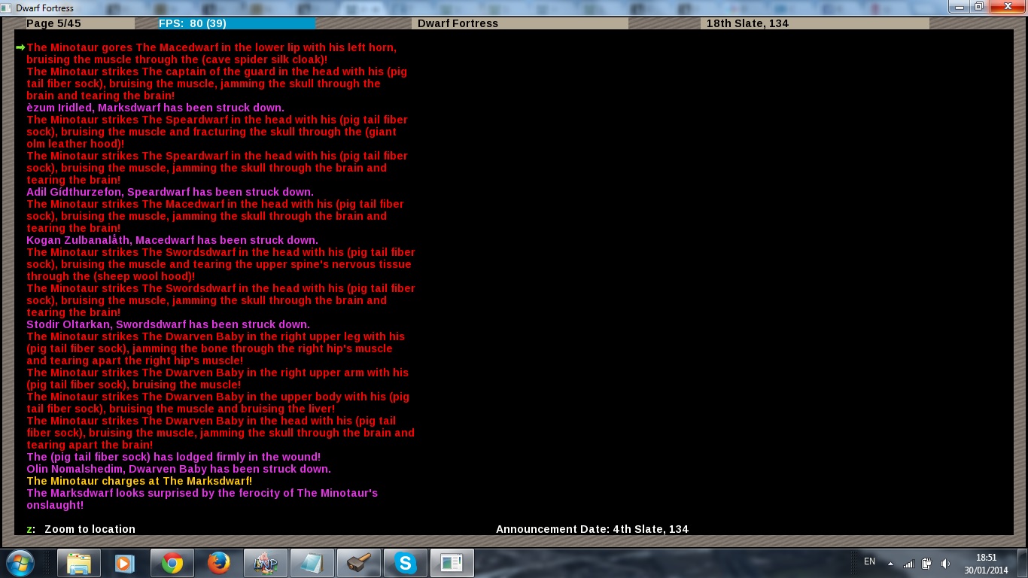1028x578 pixels.
Task: Select Dwarven Baby upper body liver announcement
Action: point(218,403)
